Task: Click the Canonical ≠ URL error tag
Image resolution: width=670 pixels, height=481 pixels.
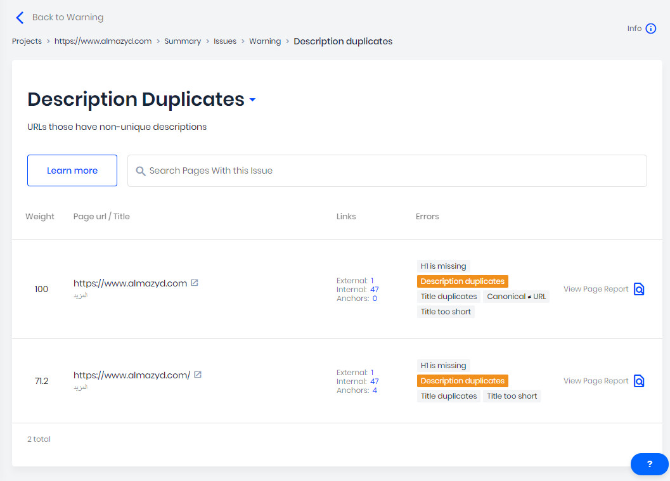Action: click(516, 297)
